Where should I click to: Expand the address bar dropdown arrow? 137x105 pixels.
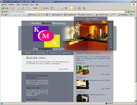(x=125, y=11)
